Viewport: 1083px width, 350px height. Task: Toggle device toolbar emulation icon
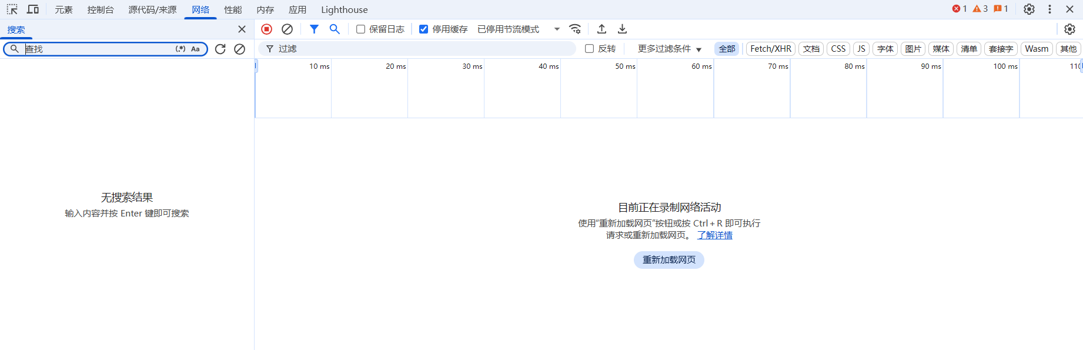[33, 9]
